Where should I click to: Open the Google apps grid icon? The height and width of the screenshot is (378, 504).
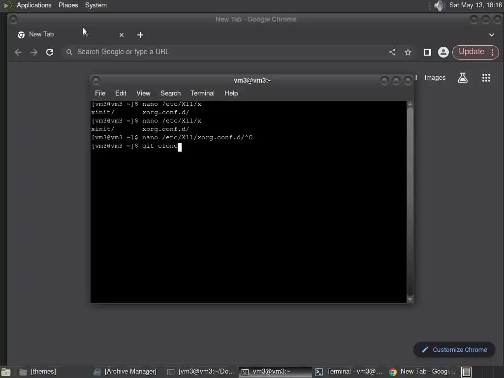tap(486, 77)
